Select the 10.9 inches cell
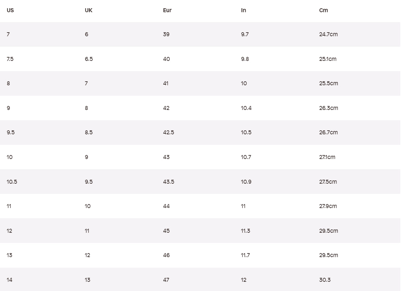This screenshot has height=291, width=401. (246, 182)
